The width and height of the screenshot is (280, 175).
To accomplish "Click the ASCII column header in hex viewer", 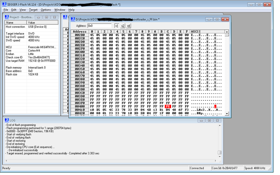I will (207, 32).
